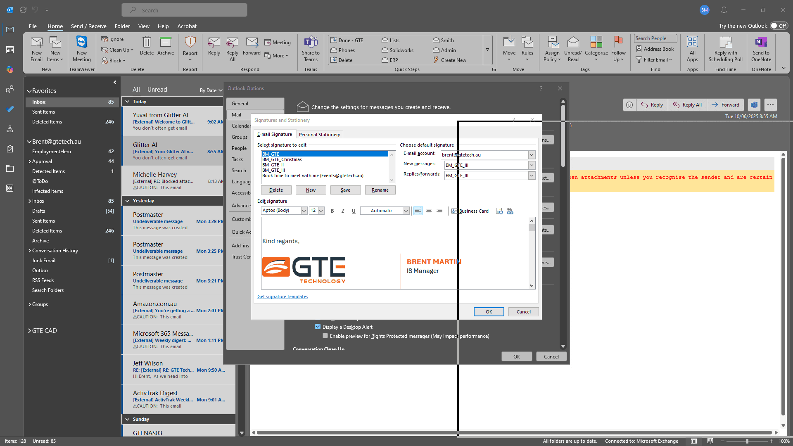Image resolution: width=793 pixels, height=446 pixels.
Task: Click the Report icon
Action: 190,49
